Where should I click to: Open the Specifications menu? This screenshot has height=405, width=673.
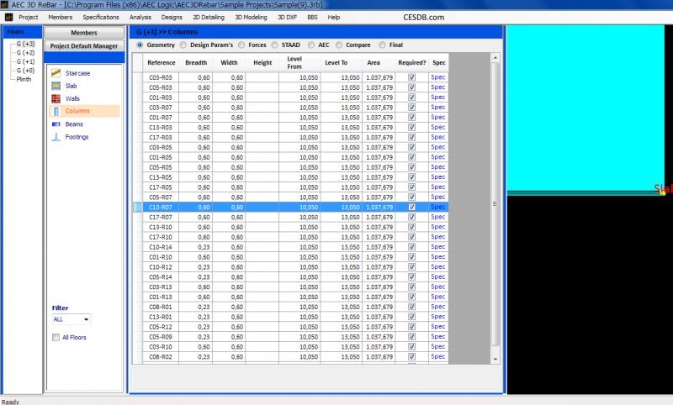[101, 17]
